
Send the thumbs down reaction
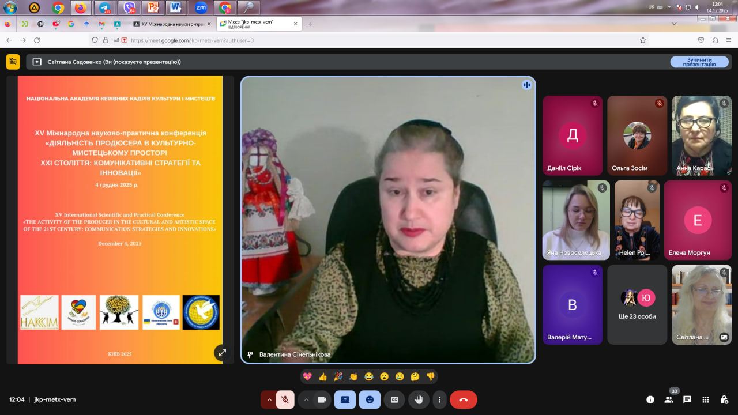430,376
